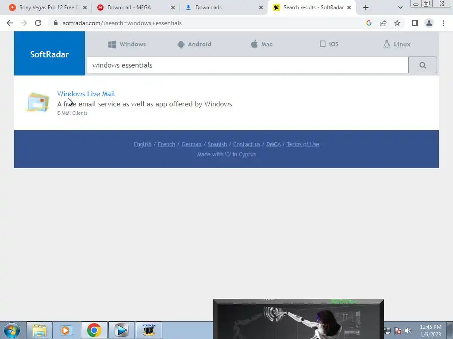Open the E-Mail Clients category link
Image resolution: width=453 pixels, height=339 pixels.
click(x=72, y=113)
